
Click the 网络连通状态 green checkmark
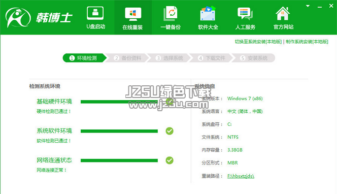coord(170,160)
